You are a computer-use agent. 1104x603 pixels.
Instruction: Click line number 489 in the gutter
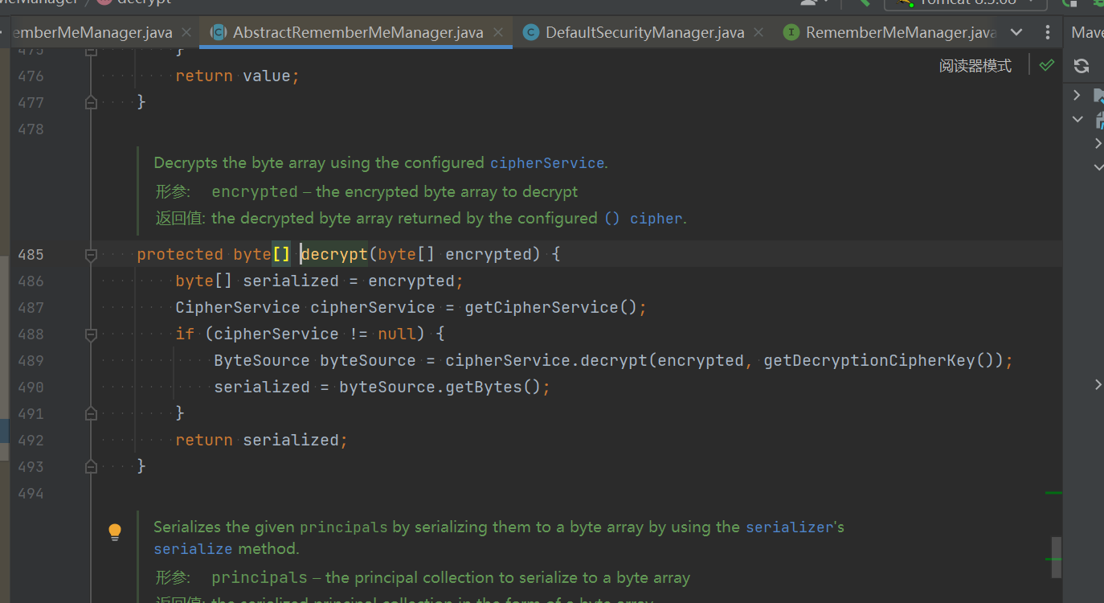point(31,361)
